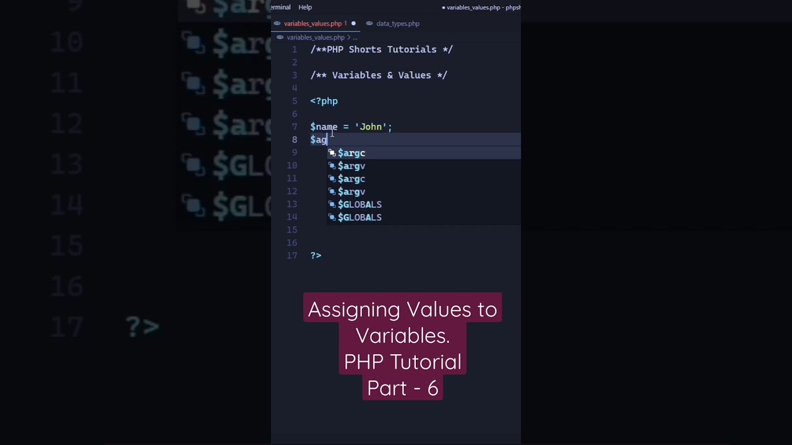
Task: Accept the highlighted $argc suggestion
Action: tap(424, 153)
